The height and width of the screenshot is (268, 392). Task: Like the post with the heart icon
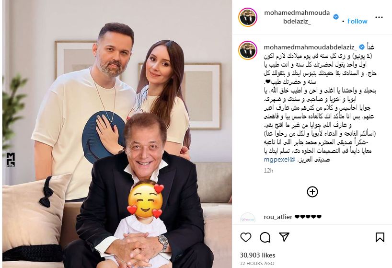click(x=245, y=237)
